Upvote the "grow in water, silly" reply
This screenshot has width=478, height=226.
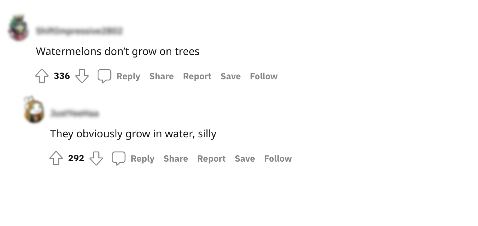[x=56, y=159]
